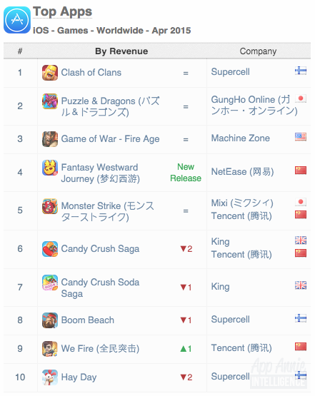Click the Puzzle & Dragons app icon
Viewport: 315px width, 396px height.
50,101
